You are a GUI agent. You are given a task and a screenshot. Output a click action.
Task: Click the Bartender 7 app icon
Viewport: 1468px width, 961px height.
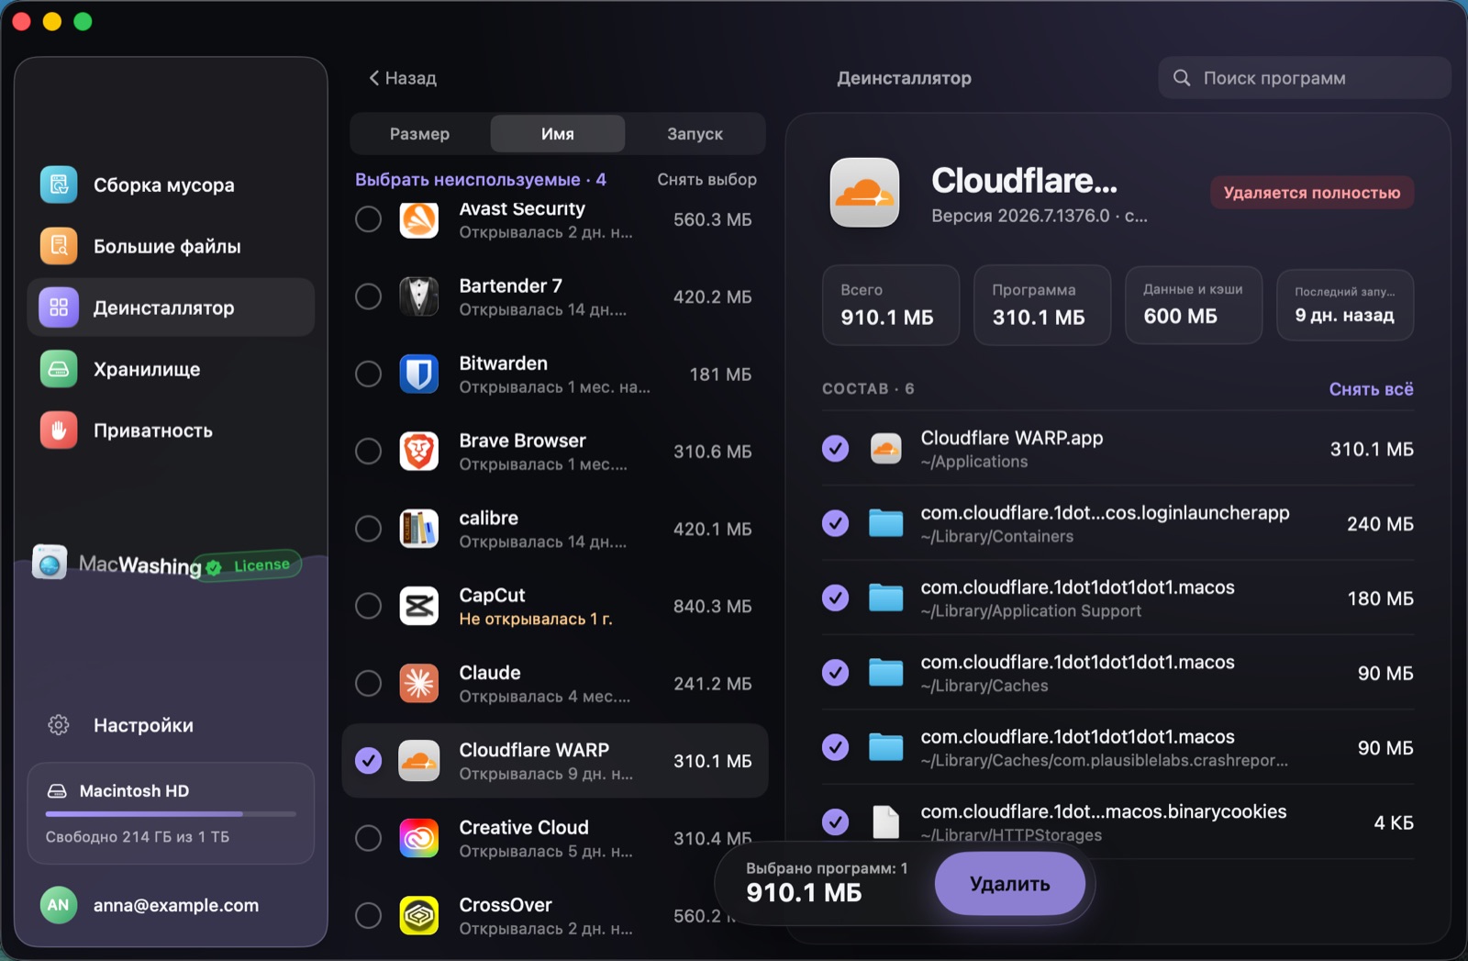[x=419, y=296]
